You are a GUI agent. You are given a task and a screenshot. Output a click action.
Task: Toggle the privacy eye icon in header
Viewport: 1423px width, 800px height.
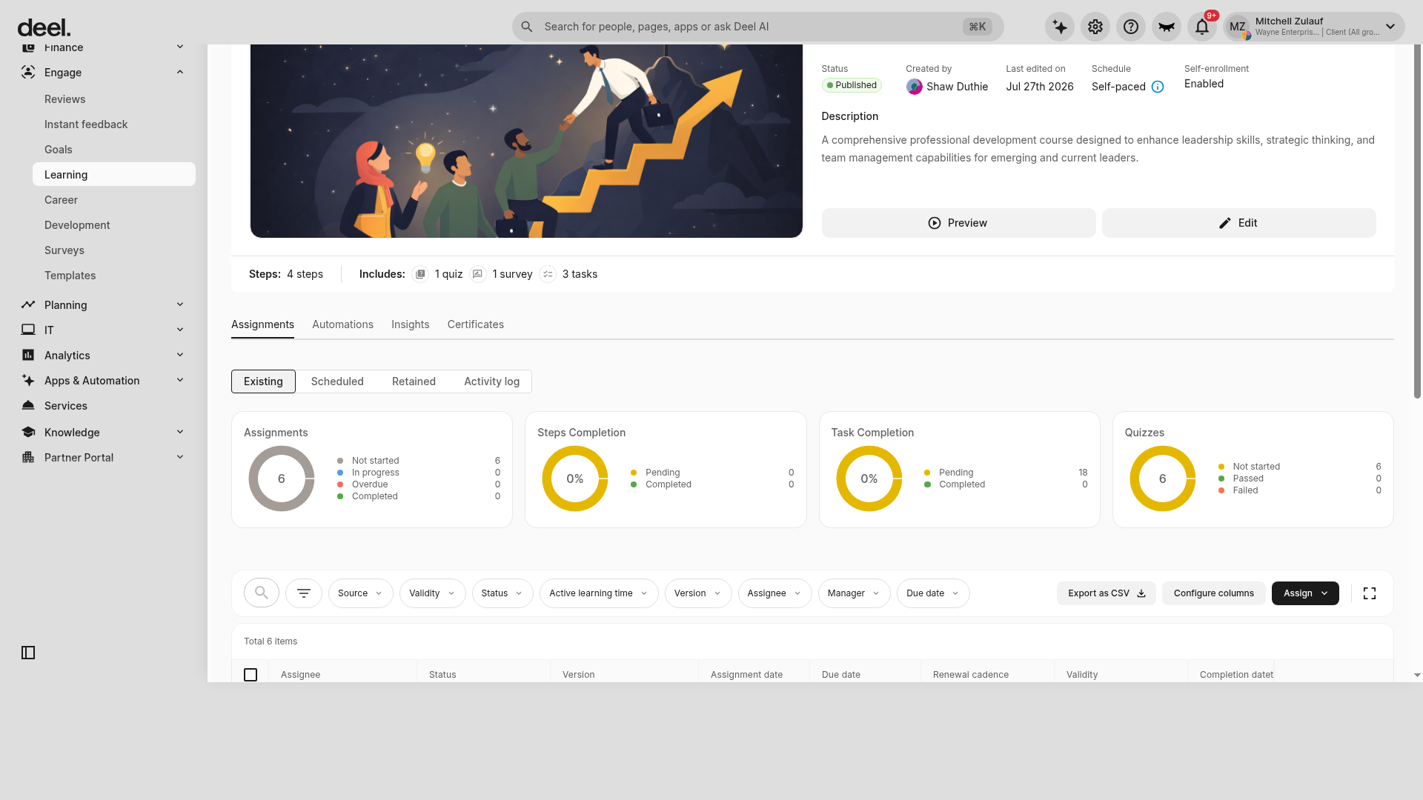coord(1167,27)
